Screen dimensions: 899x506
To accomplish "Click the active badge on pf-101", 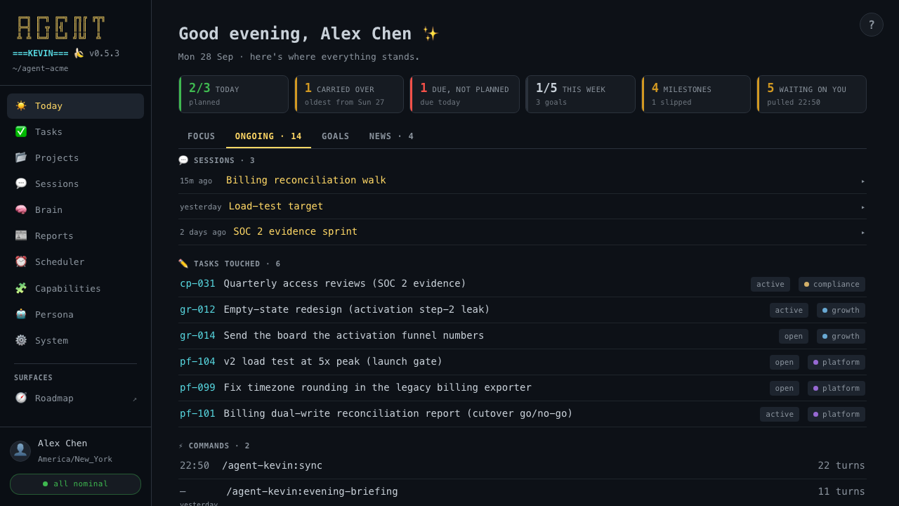I will (x=780, y=414).
